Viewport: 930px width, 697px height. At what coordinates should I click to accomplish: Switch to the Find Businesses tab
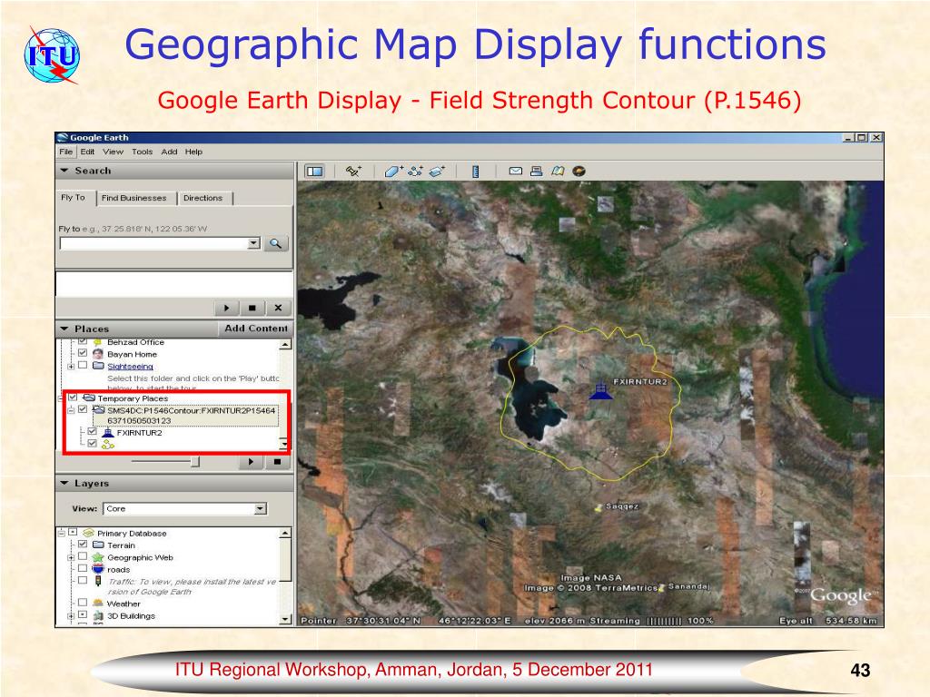pos(134,198)
